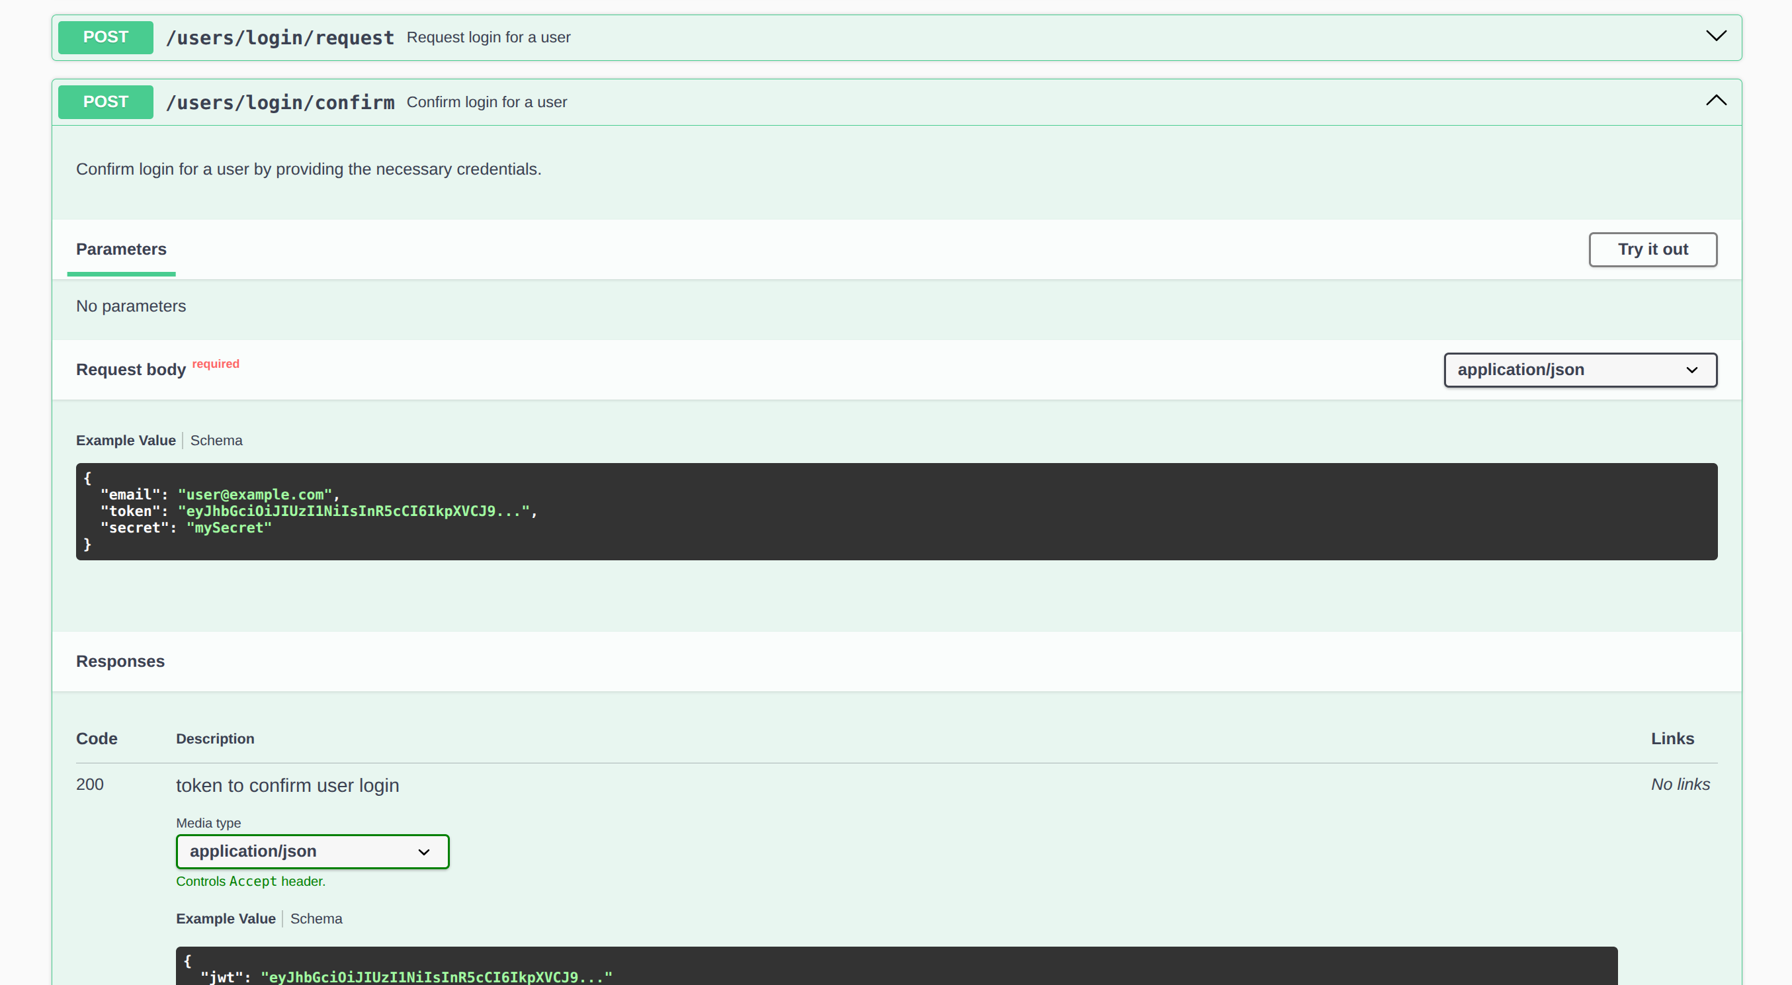Click the Description column header
Image resolution: width=1792 pixels, height=985 pixels.
pyautogui.click(x=215, y=738)
